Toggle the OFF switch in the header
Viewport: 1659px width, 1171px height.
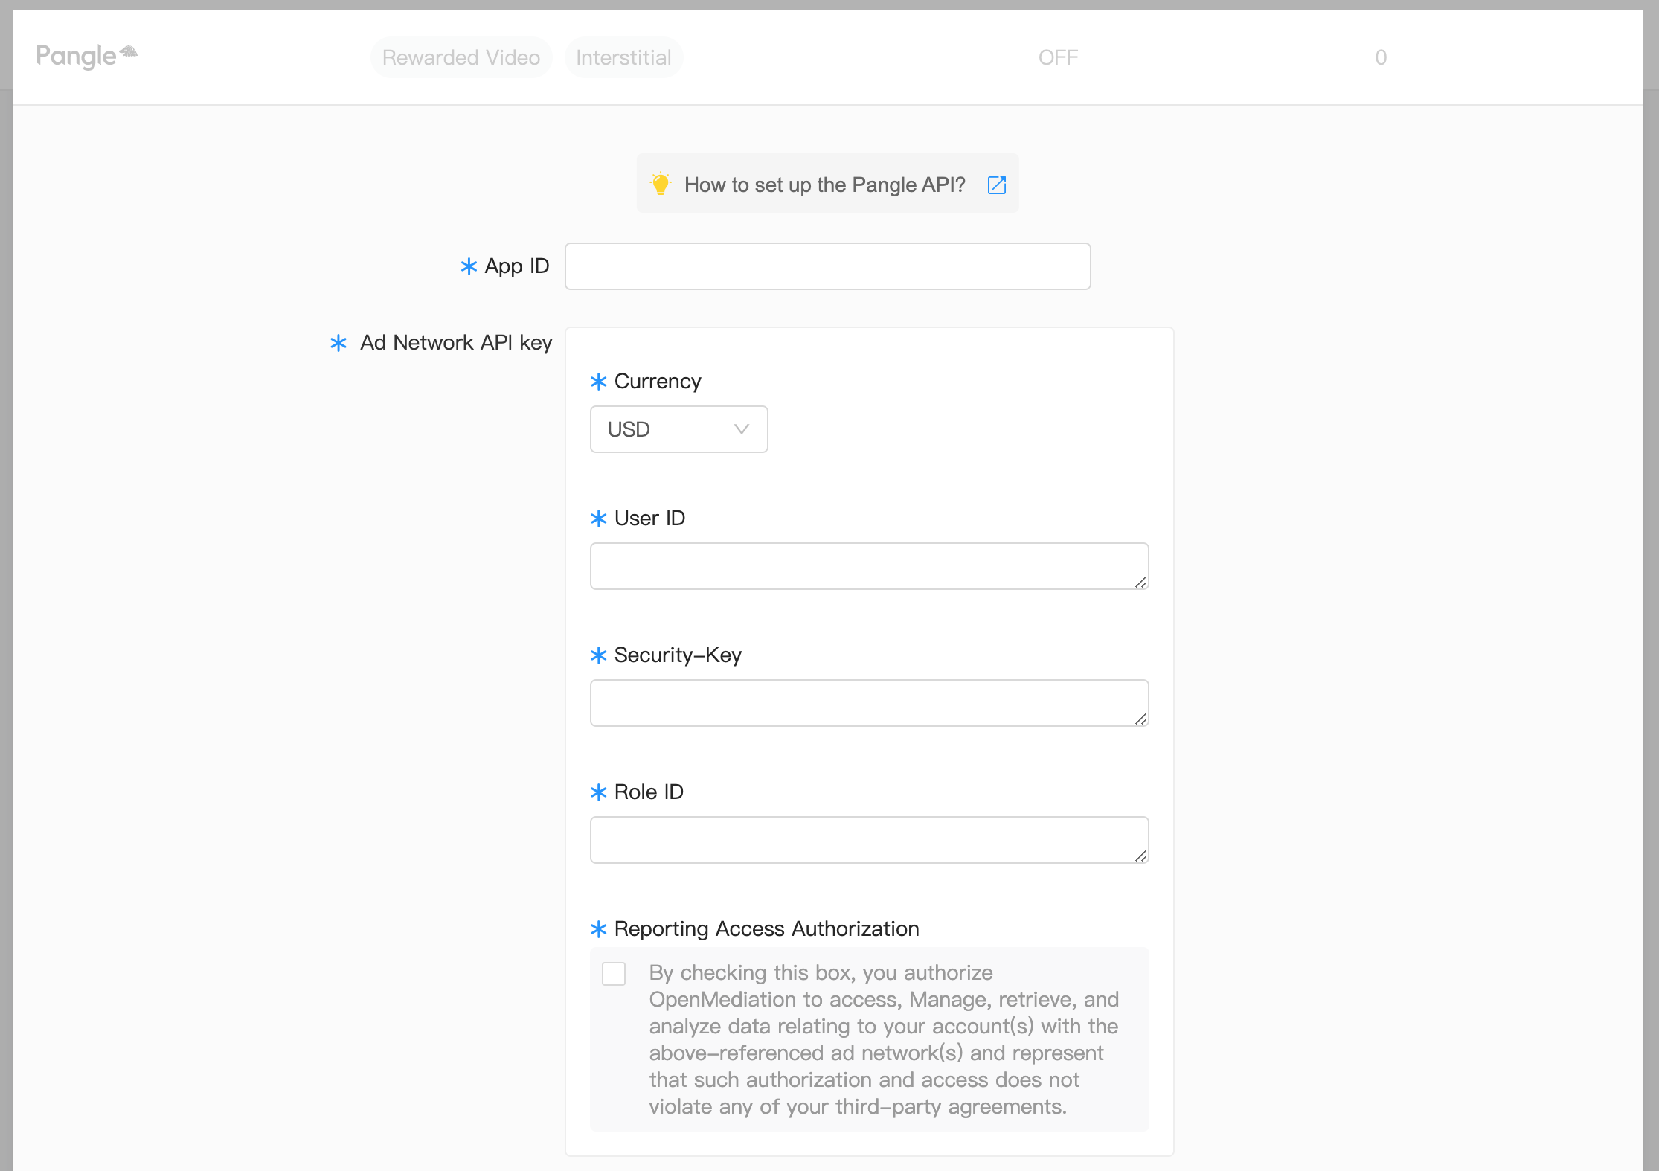[1058, 57]
